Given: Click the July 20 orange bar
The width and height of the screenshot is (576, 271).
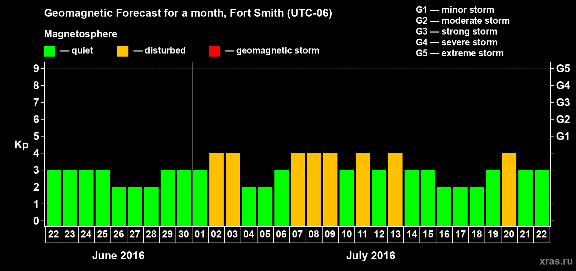Looking at the screenshot, I should click(x=509, y=189).
